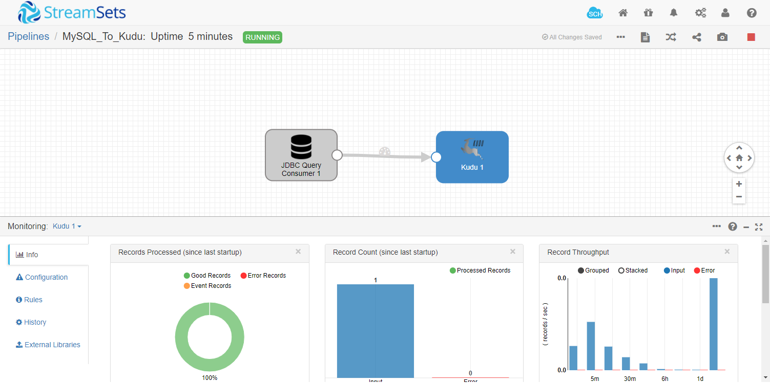Pan canvas right with arrow control

coord(750,158)
